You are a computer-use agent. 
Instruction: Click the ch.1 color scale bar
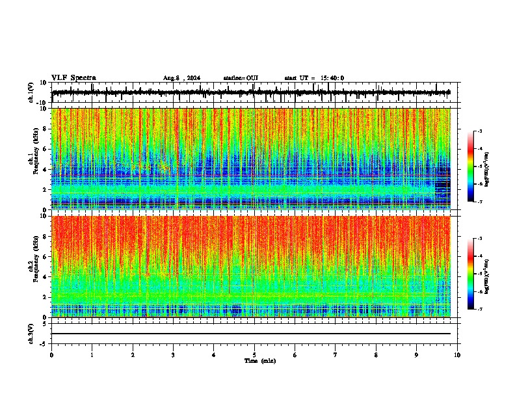[471, 166]
